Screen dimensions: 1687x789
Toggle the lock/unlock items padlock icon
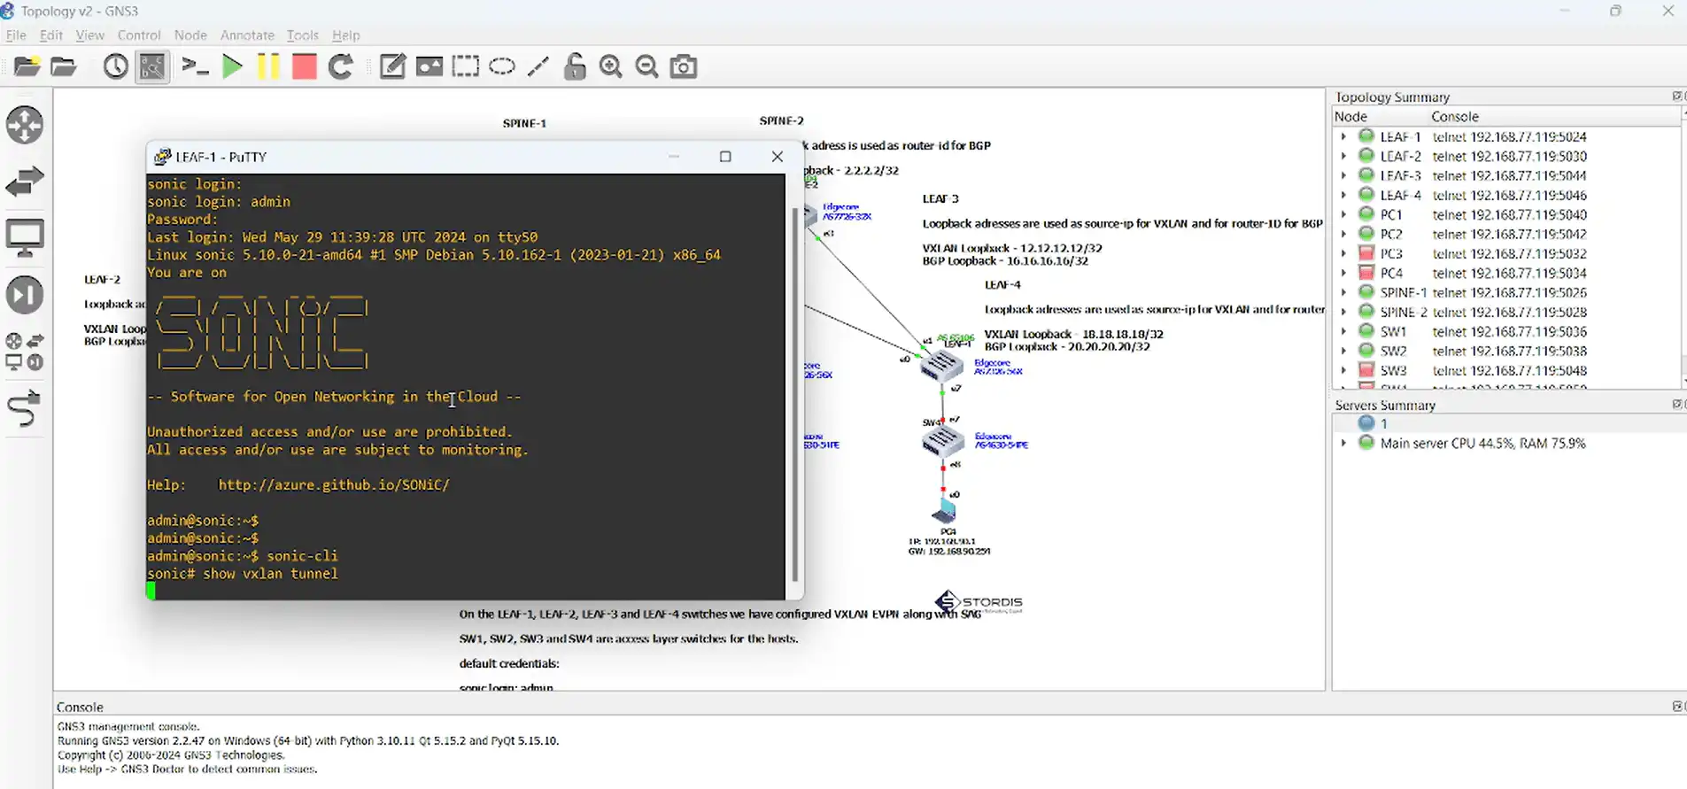(x=575, y=66)
